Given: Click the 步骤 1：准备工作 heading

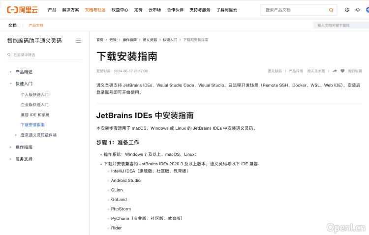Looking at the screenshot, I should click(118, 143).
